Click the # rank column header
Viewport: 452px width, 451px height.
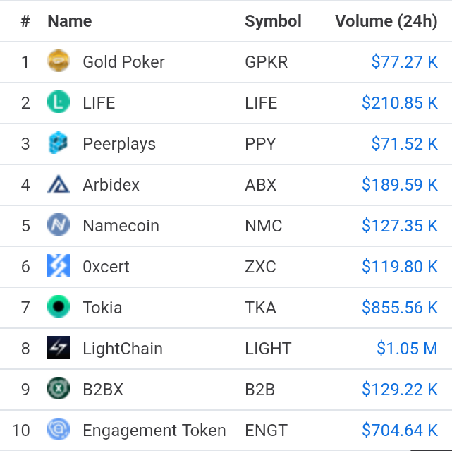pos(25,21)
